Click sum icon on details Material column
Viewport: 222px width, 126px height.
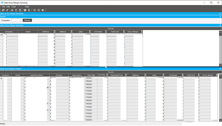point(145,75)
